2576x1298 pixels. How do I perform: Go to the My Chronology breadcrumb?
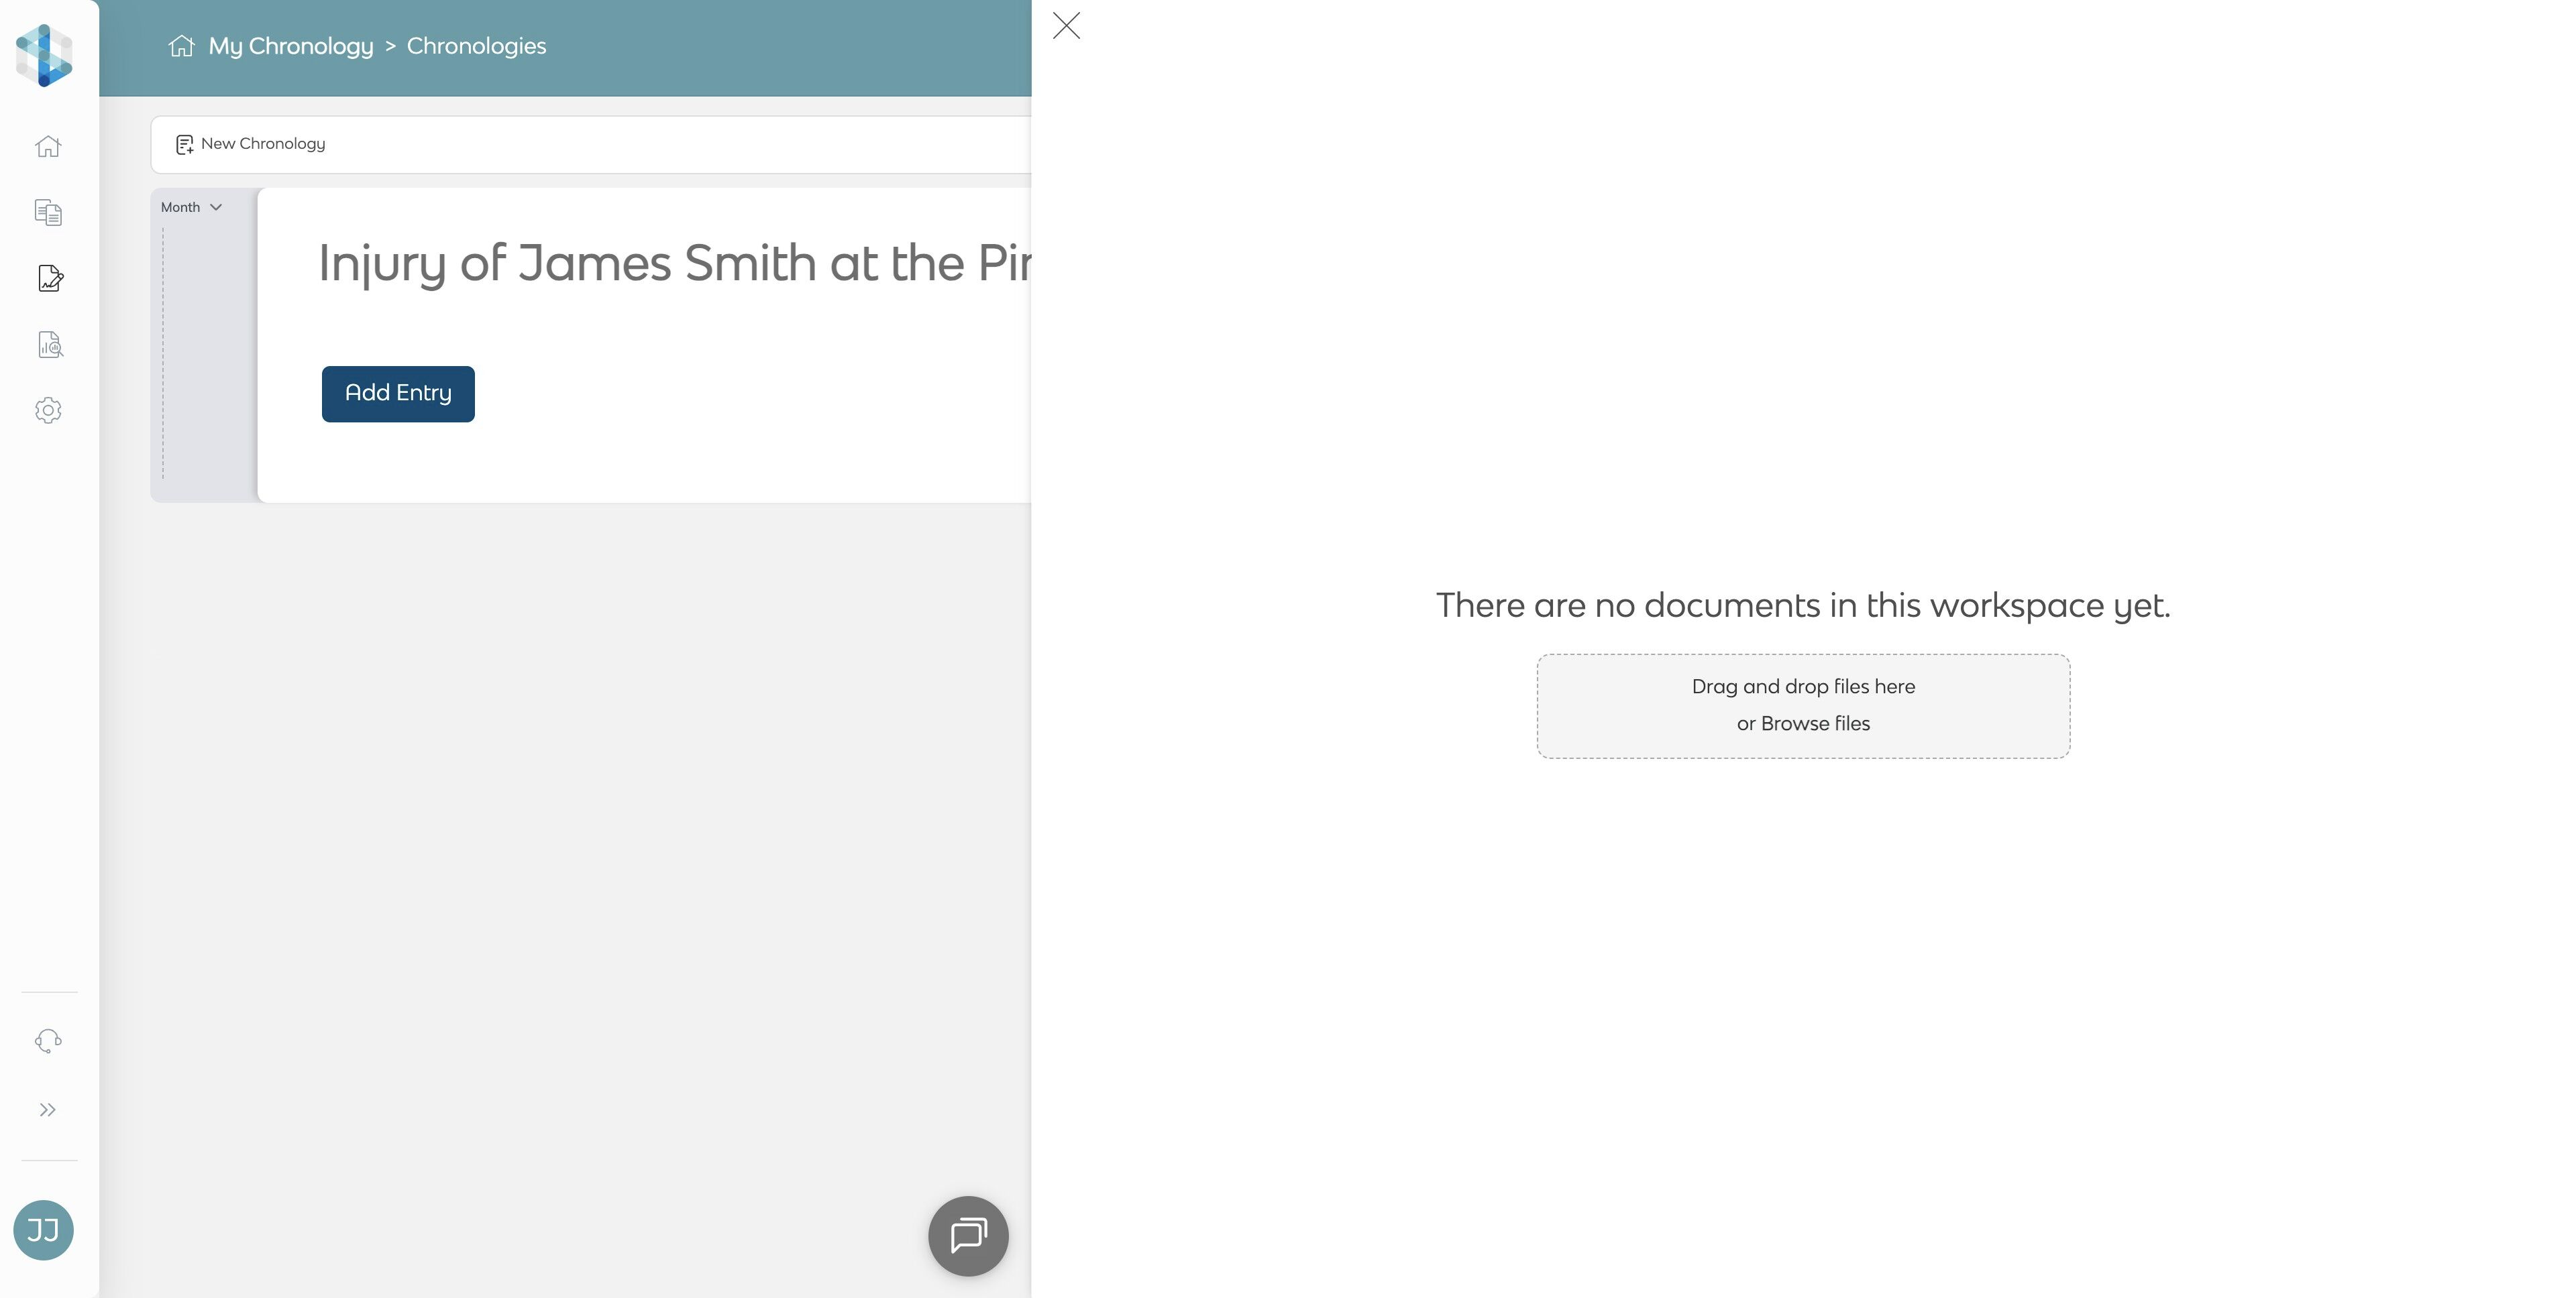point(290,46)
